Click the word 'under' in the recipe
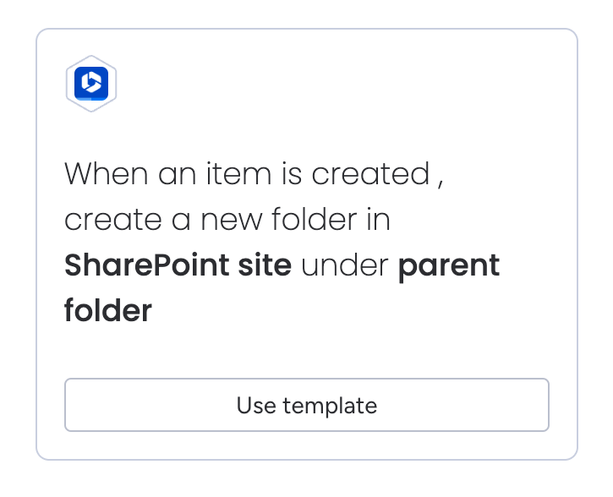Viewport: 613px width, 497px height. click(344, 266)
